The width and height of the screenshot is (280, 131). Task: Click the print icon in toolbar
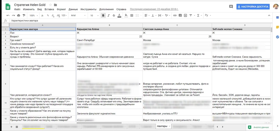pyautogui.click(x=19, y=16)
